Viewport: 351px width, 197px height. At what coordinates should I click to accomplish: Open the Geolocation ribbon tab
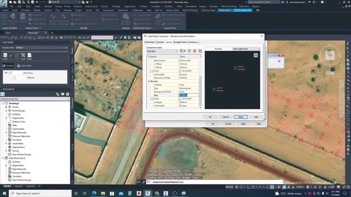pyautogui.click(x=225, y=10)
